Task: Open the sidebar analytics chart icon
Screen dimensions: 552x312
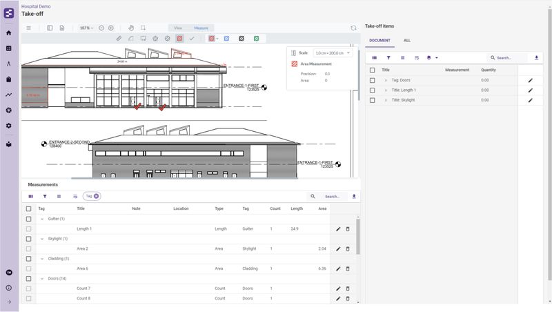Action: click(x=9, y=95)
